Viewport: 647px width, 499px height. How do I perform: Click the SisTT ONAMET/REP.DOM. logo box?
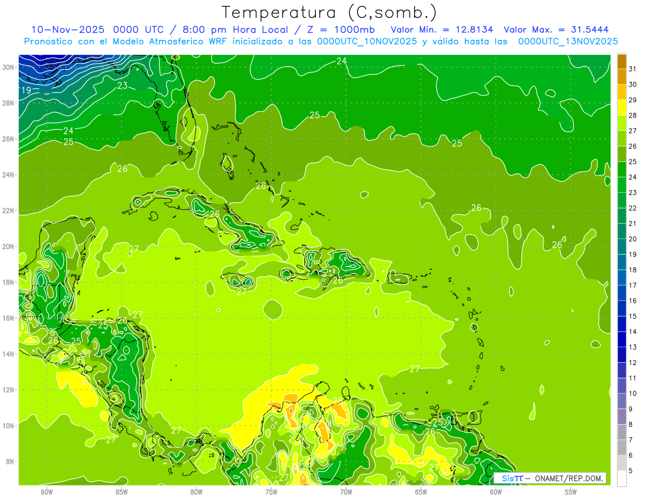[x=549, y=478]
